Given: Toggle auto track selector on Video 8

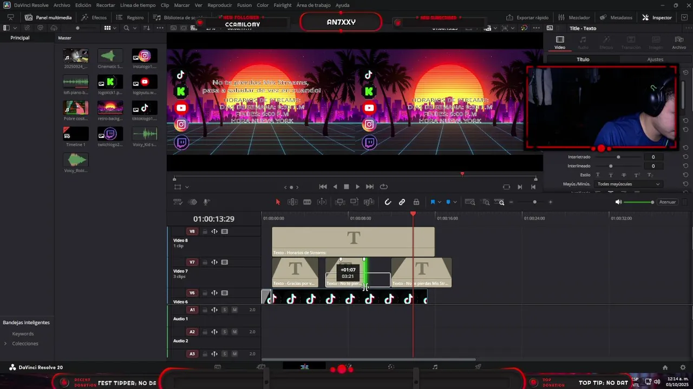Looking at the screenshot, I should tap(214, 232).
